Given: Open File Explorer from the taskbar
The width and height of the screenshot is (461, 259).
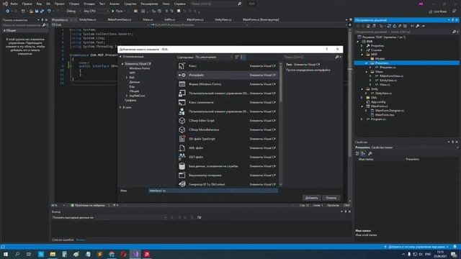Looking at the screenshot, I should [53, 254].
